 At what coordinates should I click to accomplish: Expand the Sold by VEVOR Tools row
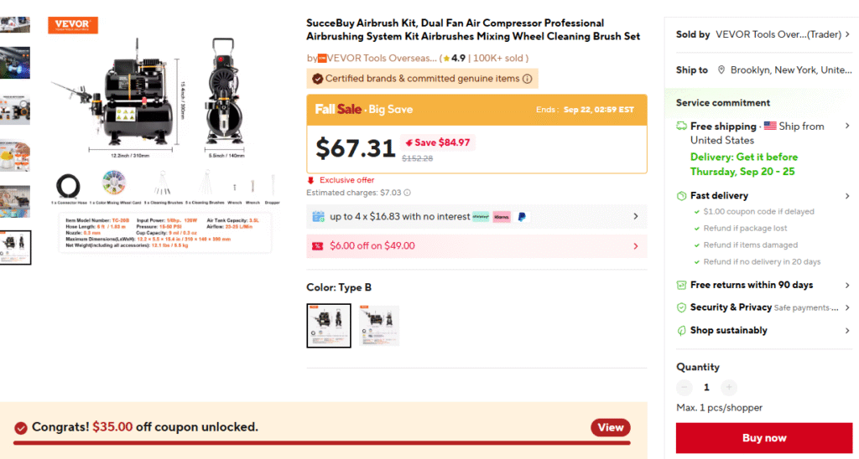tap(846, 34)
